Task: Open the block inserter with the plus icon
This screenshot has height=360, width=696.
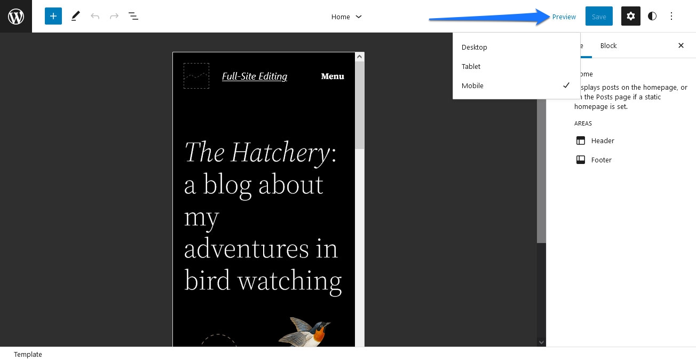Action: pos(53,16)
